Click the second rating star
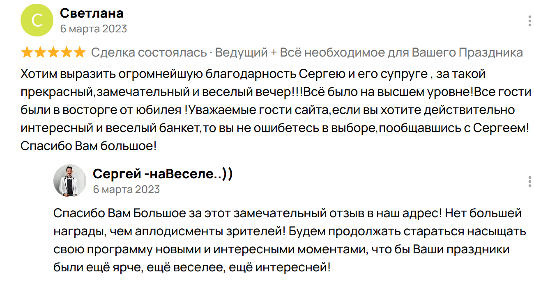The width and height of the screenshot is (534, 298). point(40,52)
